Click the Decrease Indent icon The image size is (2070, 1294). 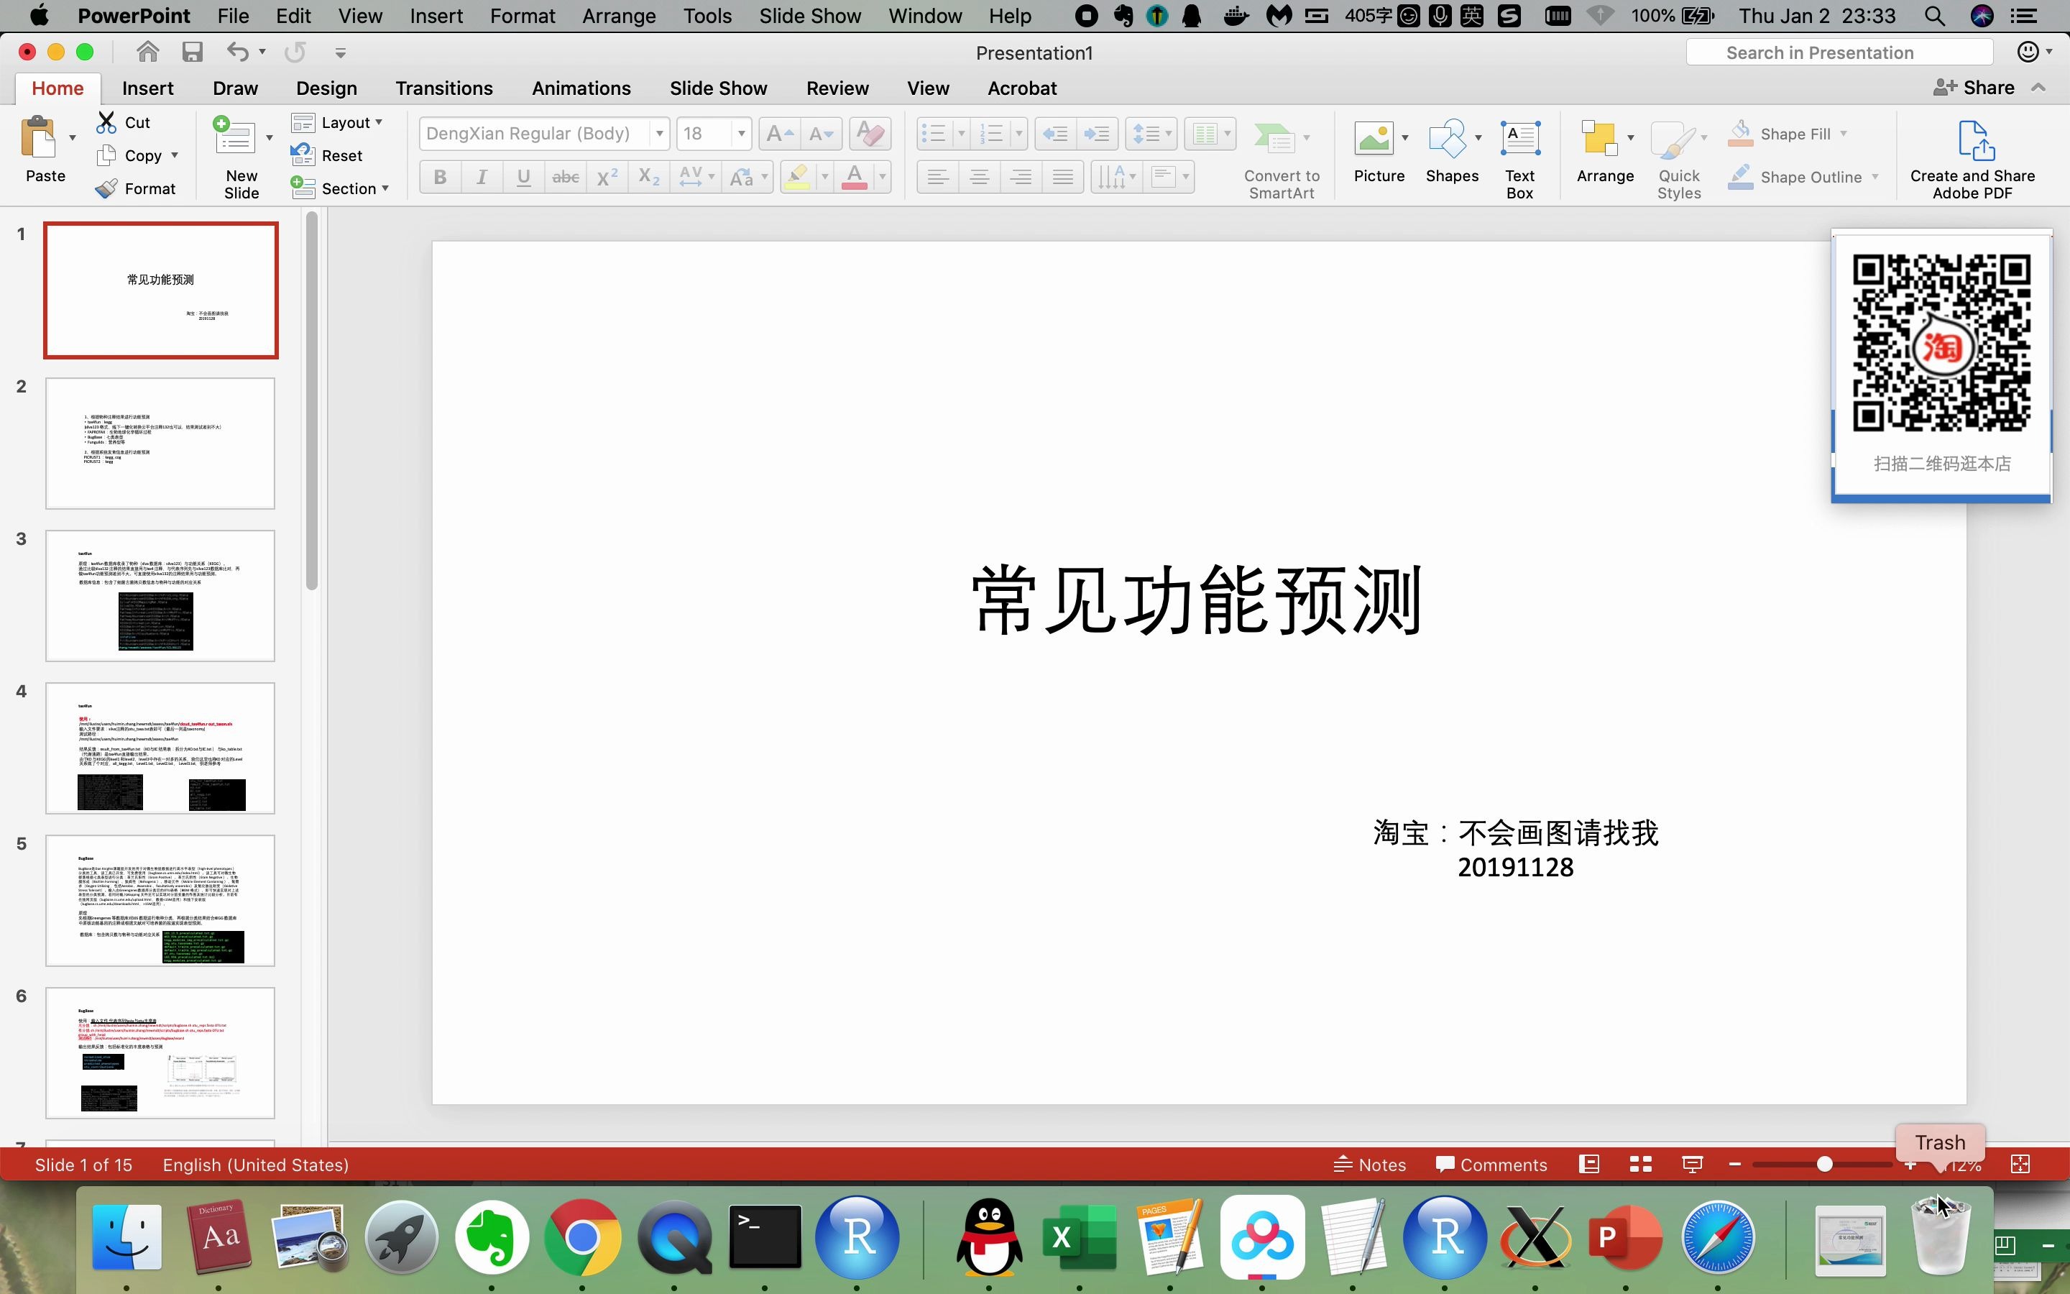pos(1056,134)
